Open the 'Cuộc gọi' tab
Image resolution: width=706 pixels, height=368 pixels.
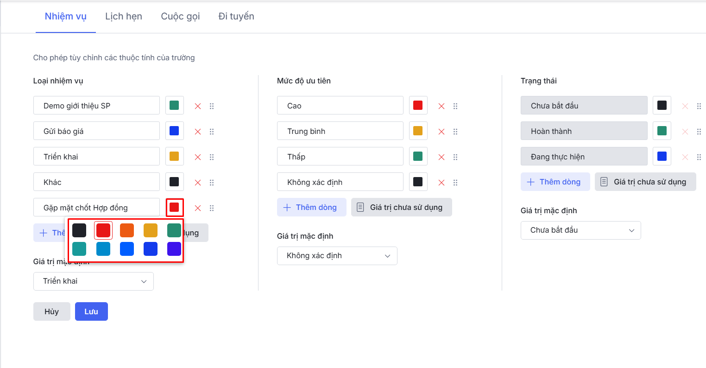pyautogui.click(x=180, y=17)
